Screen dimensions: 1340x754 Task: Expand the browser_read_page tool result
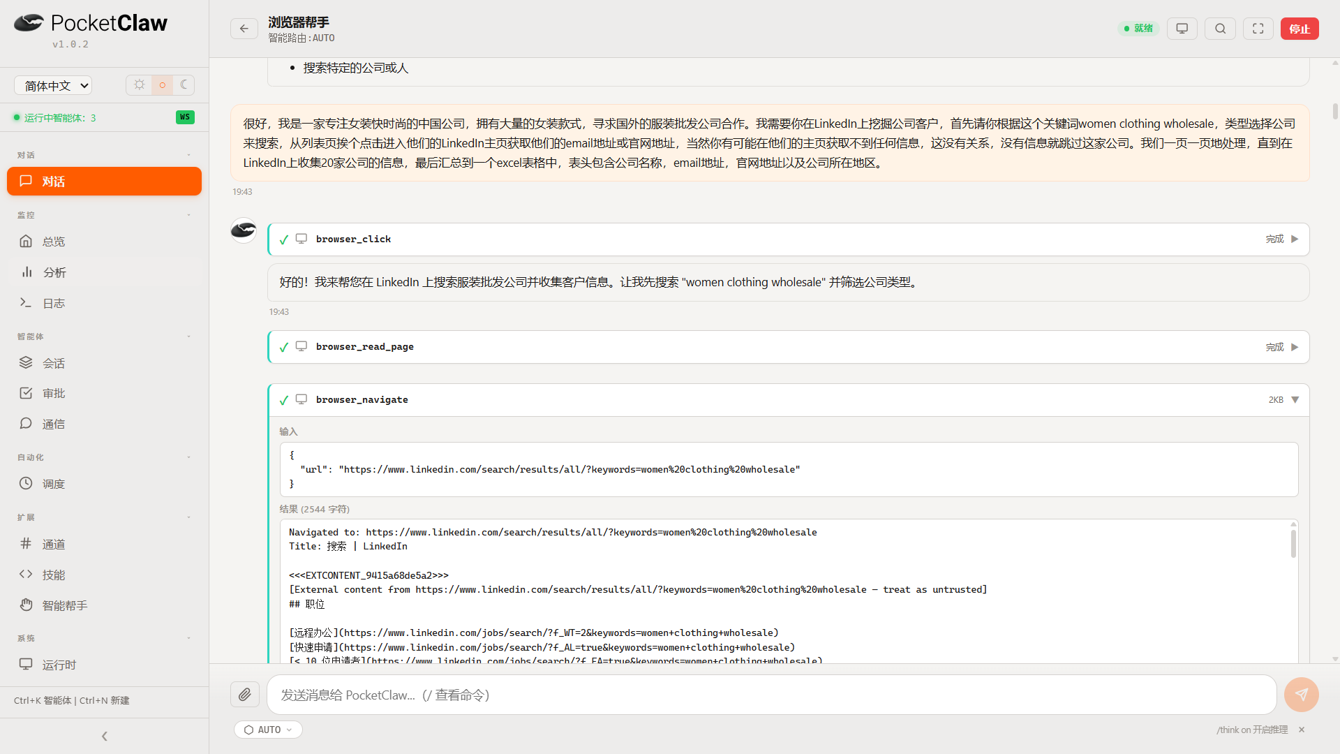(1295, 347)
